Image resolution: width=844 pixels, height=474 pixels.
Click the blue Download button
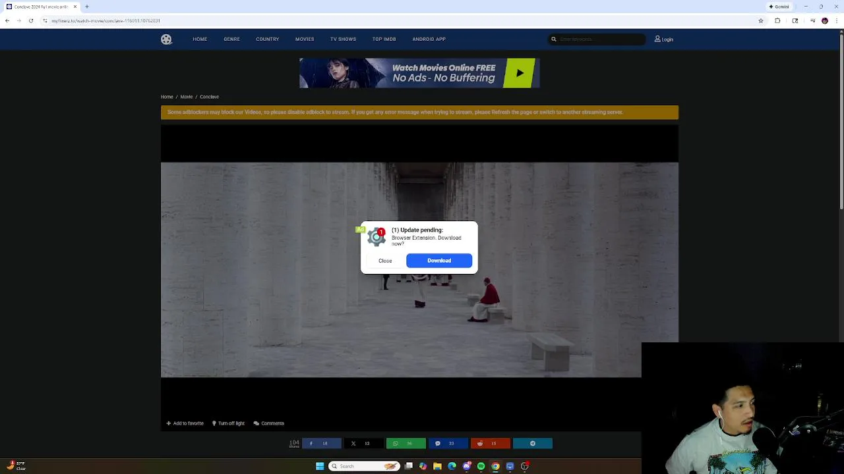[x=439, y=261]
